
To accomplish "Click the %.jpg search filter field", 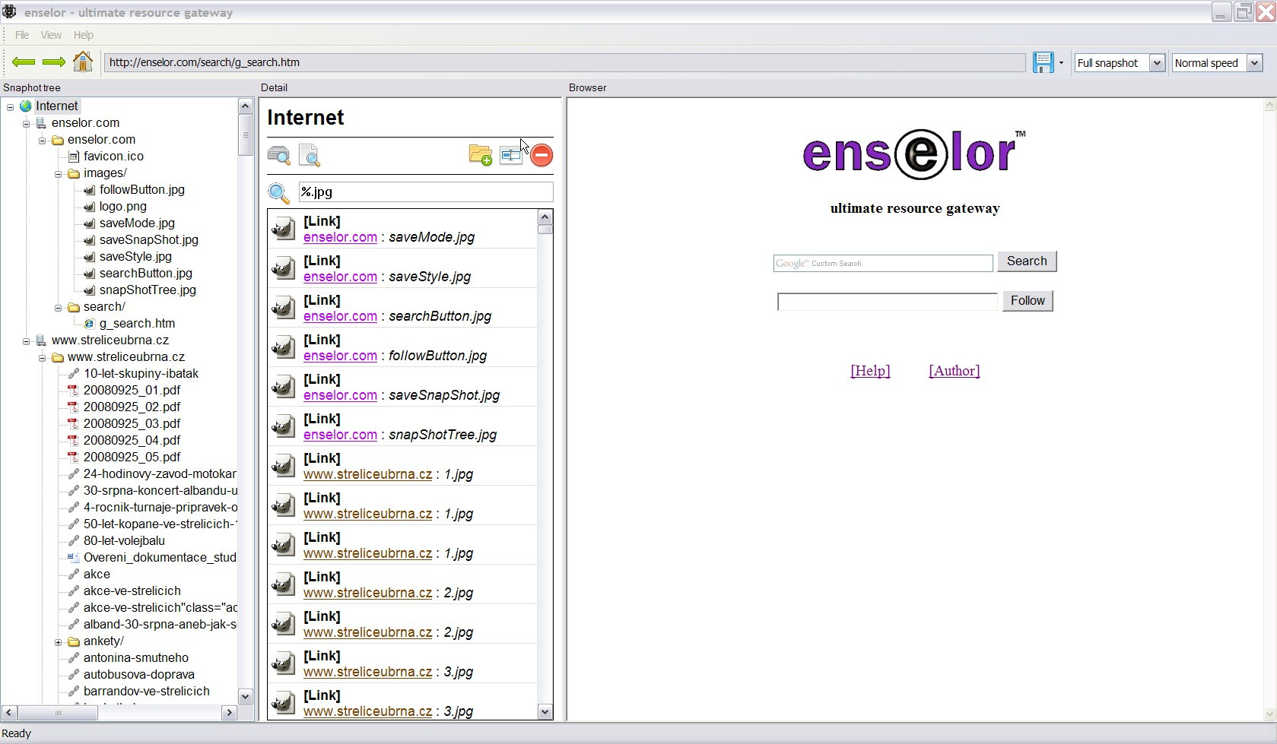I will [x=426, y=192].
